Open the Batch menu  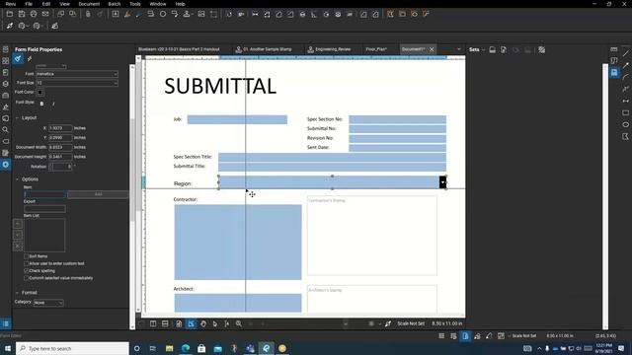click(x=115, y=4)
